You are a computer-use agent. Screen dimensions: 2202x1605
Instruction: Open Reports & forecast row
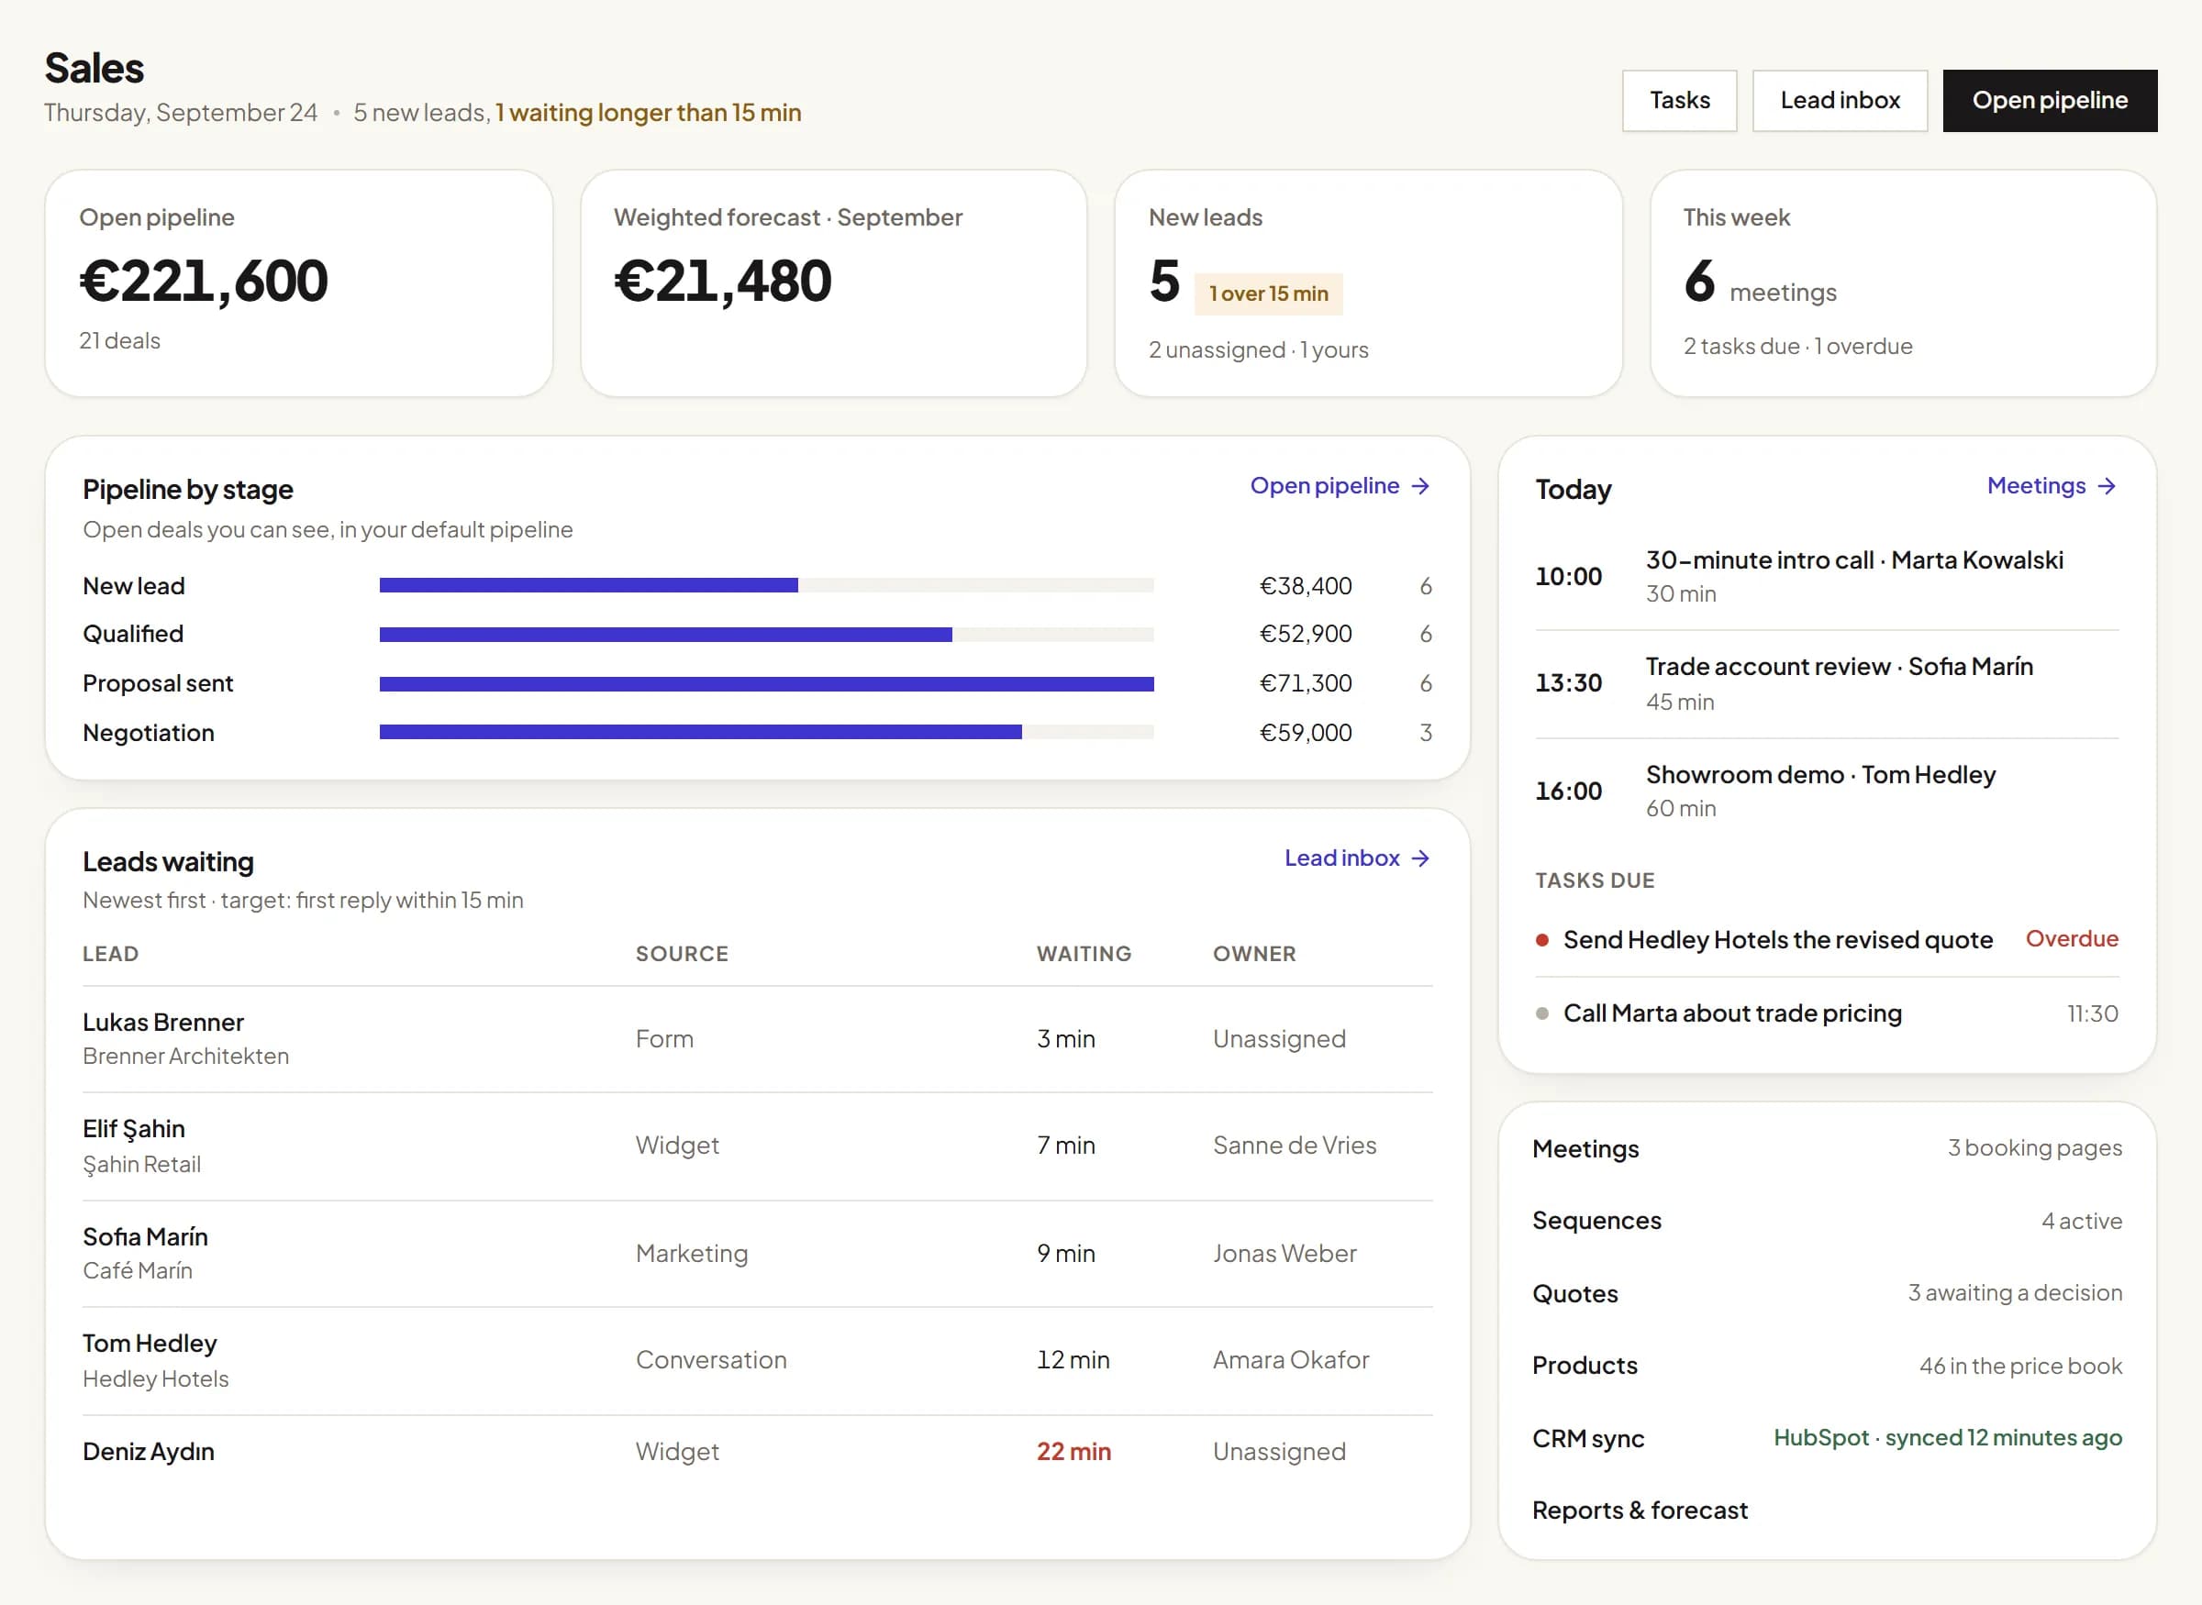[1826, 1510]
